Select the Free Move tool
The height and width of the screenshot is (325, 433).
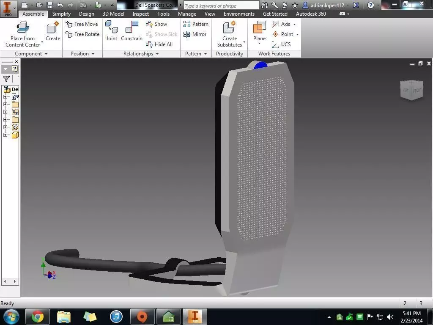[82, 24]
